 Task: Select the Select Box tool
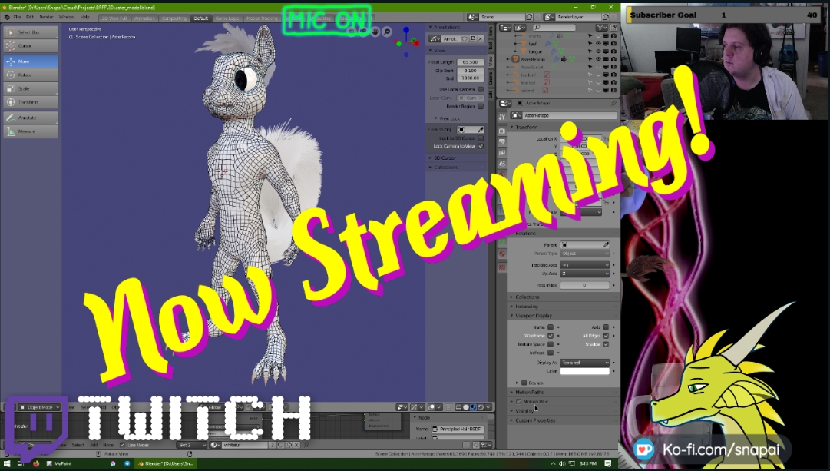click(31, 32)
